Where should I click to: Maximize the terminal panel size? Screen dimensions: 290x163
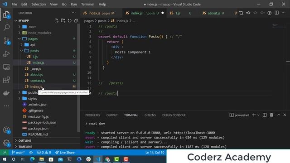(279, 115)
